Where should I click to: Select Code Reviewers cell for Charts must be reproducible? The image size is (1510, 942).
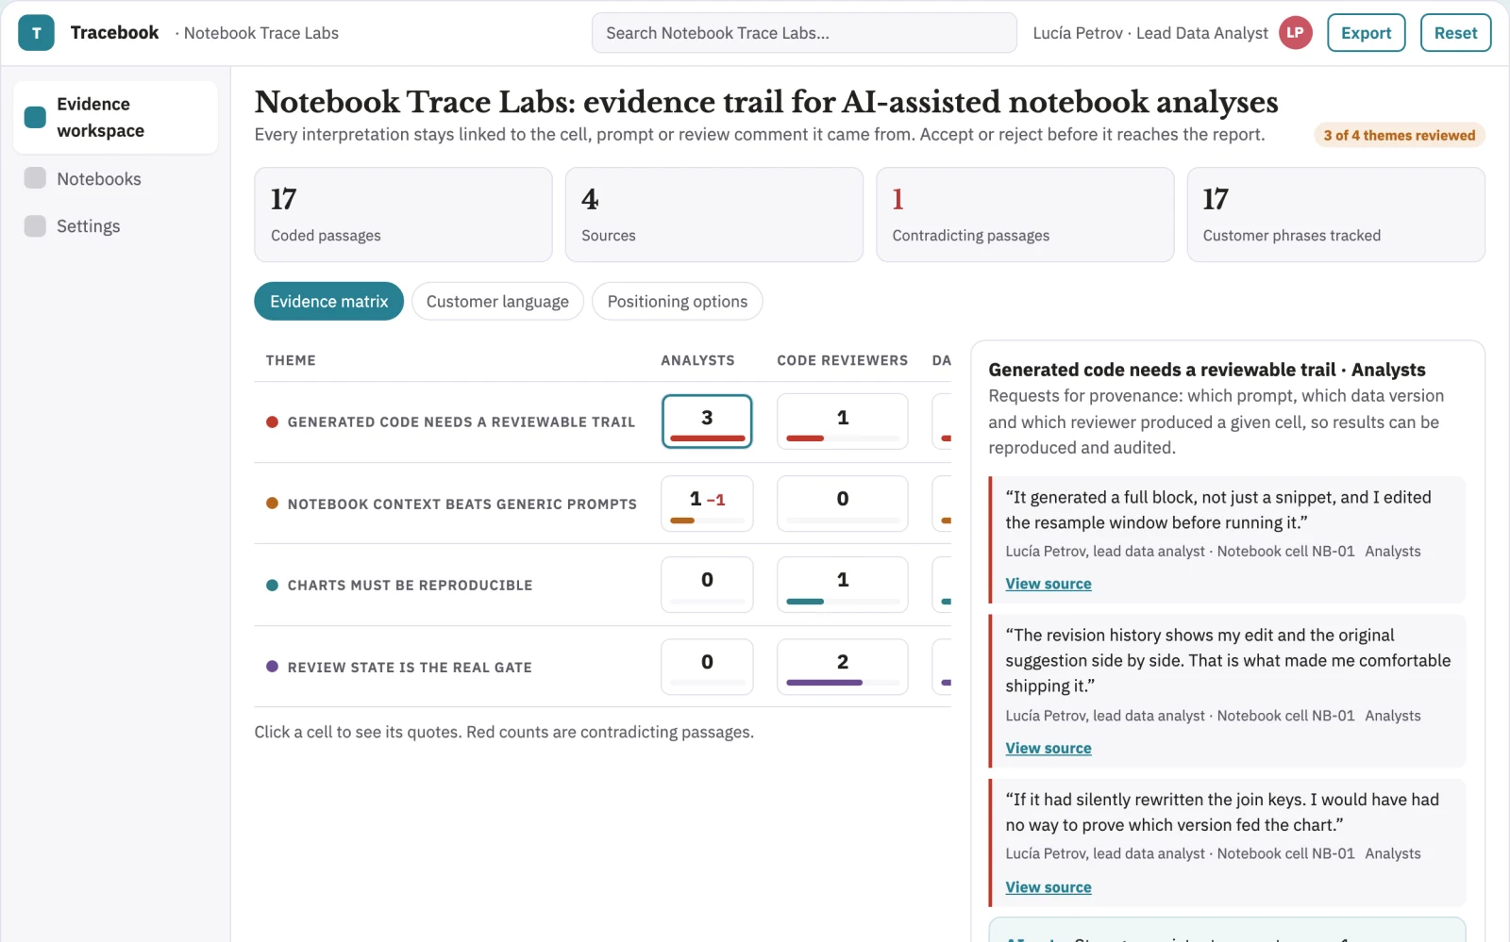(x=843, y=585)
